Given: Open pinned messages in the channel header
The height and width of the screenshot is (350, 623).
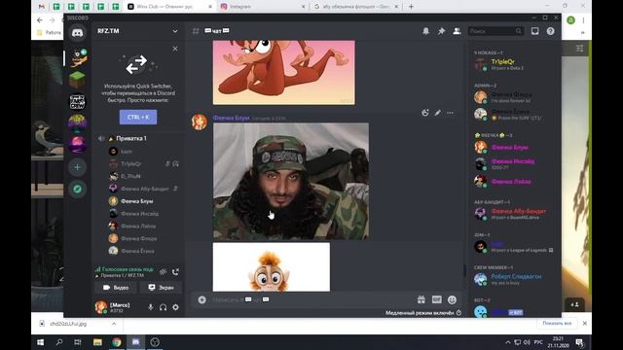Looking at the screenshot, I should [441, 31].
